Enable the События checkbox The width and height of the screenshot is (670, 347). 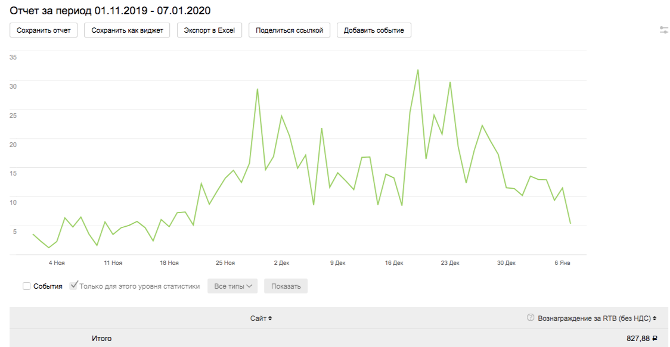tap(27, 286)
